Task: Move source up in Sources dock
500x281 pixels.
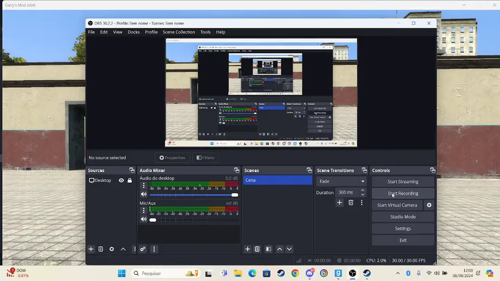Action: click(123, 249)
